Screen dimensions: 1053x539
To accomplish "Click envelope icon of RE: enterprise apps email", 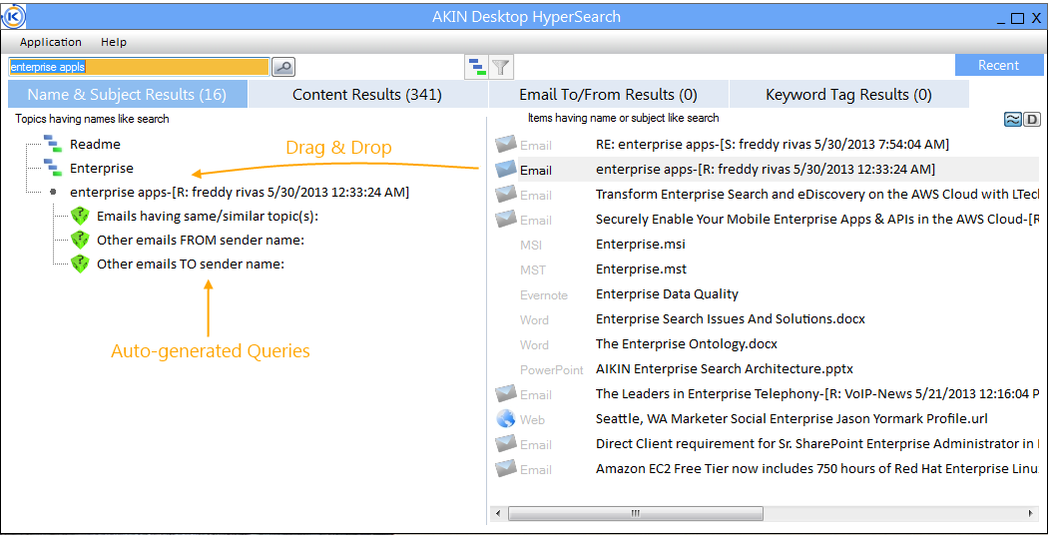I will click(x=506, y=144).
